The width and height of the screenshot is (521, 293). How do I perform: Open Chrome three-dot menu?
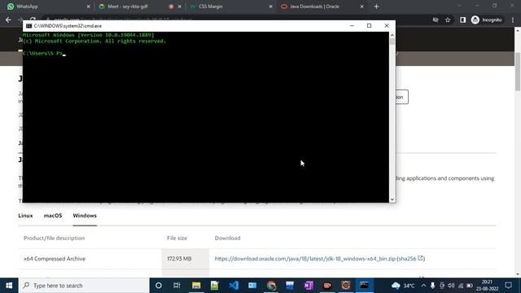(513, 20)
